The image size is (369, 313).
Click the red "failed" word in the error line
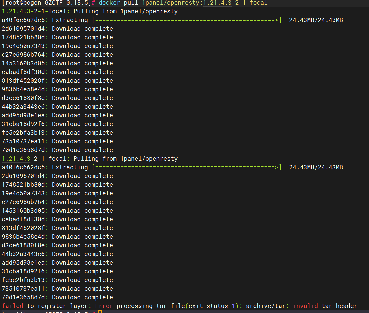coord(12,306)
